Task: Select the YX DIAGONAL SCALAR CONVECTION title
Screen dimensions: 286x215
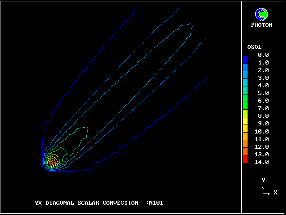Action: pos(87,202)
